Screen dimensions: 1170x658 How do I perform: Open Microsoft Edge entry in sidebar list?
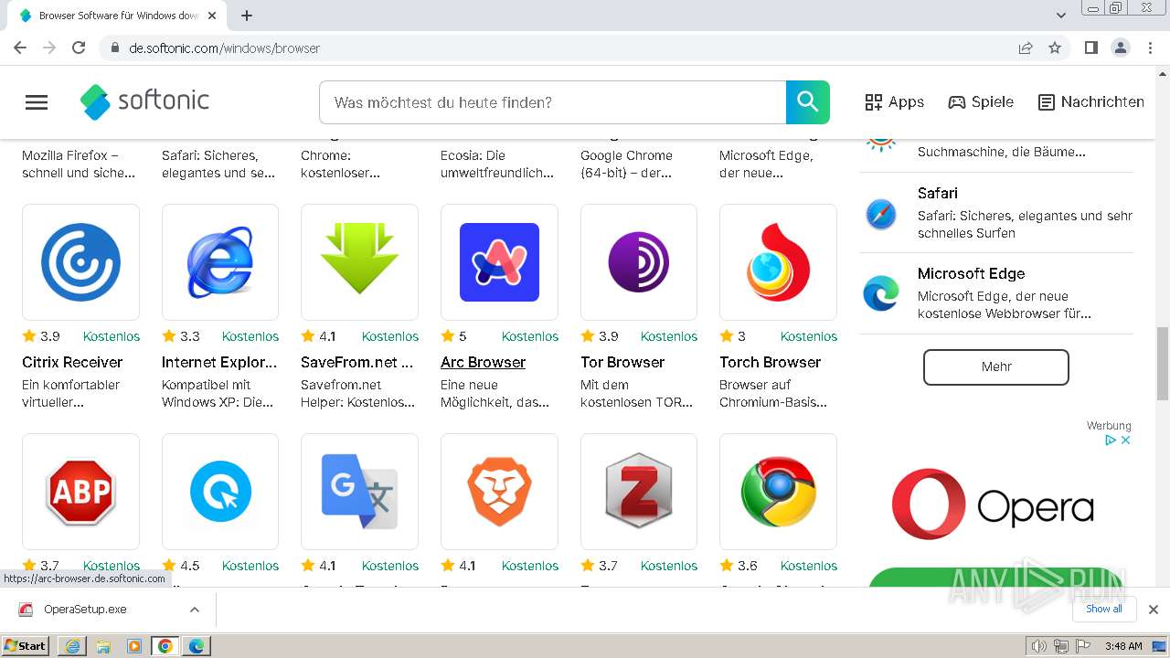(996, 293)
